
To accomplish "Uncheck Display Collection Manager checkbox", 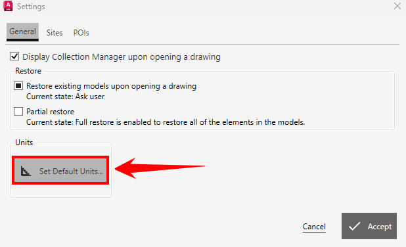I will pyautogui.click(x=14, y=56).
